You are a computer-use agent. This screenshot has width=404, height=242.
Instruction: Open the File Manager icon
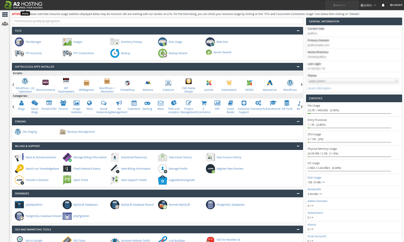pos(19,42)
